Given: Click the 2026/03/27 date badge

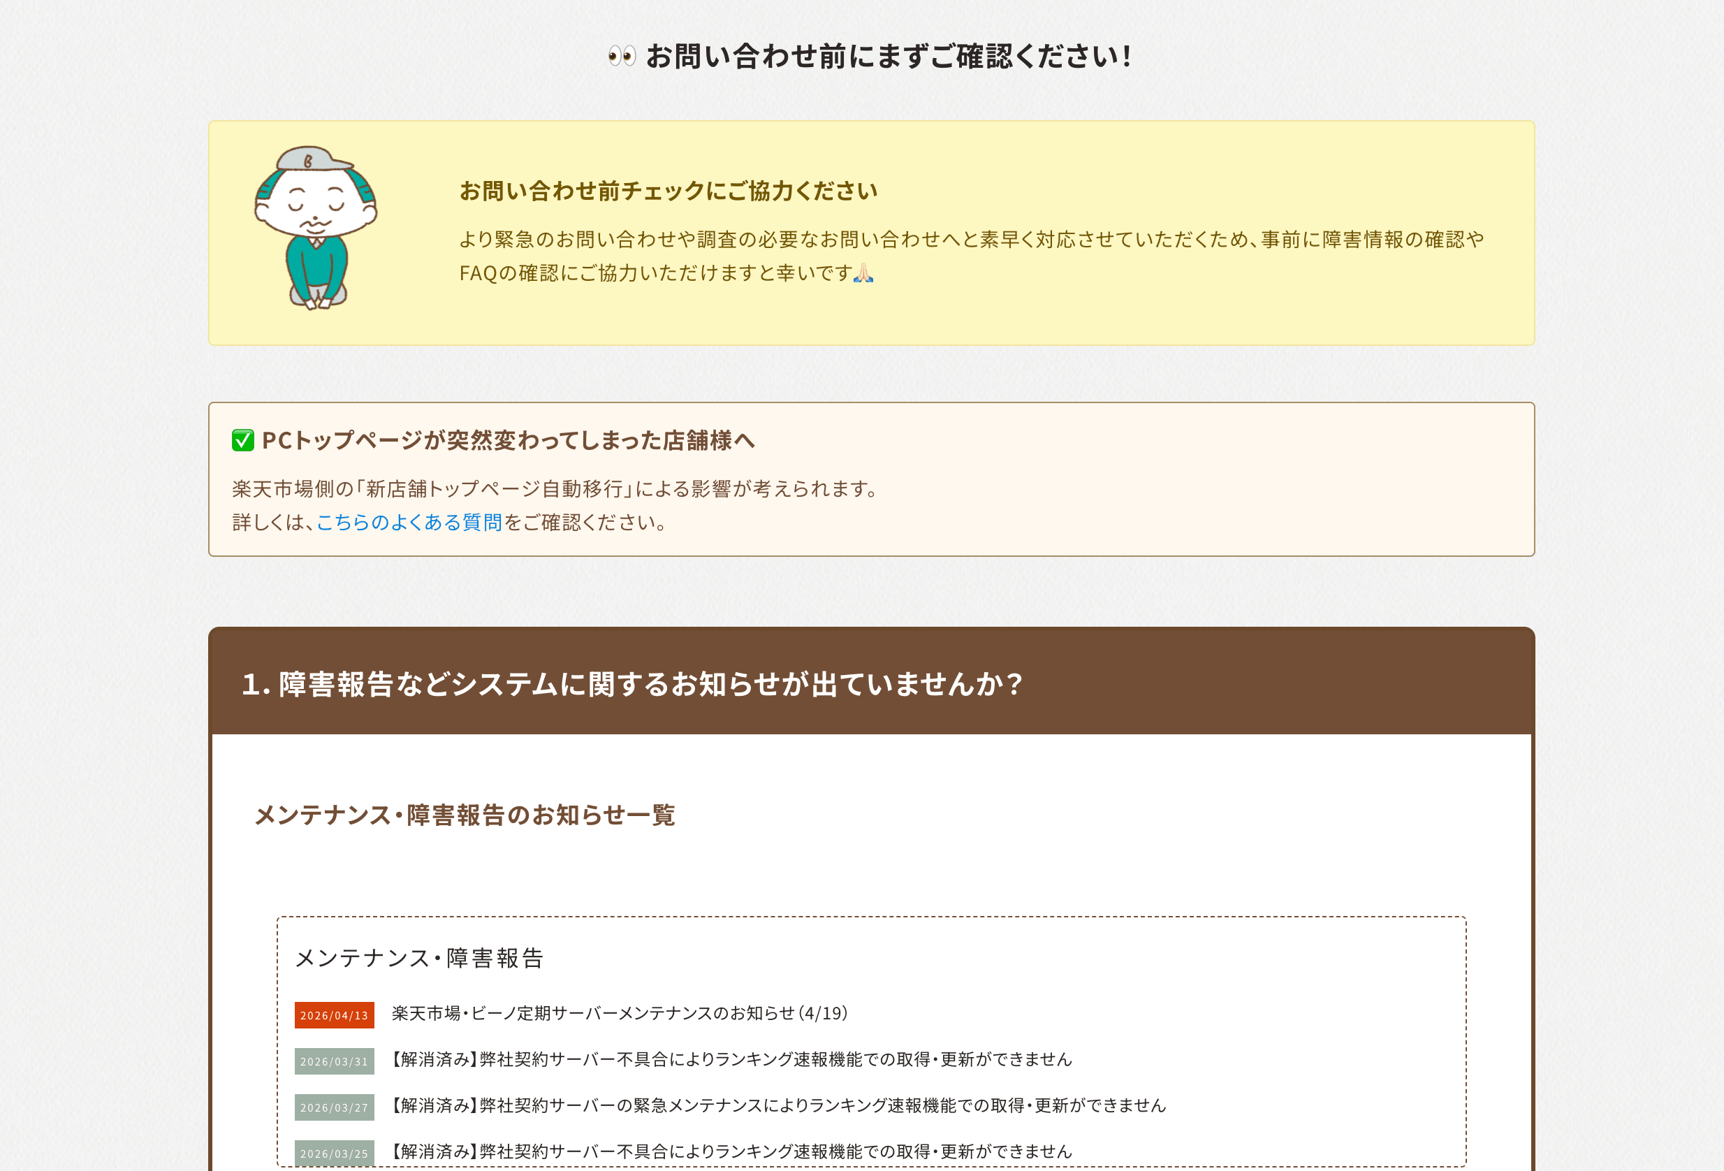Looking at the screenshot, I should [x=334, y=1107].
